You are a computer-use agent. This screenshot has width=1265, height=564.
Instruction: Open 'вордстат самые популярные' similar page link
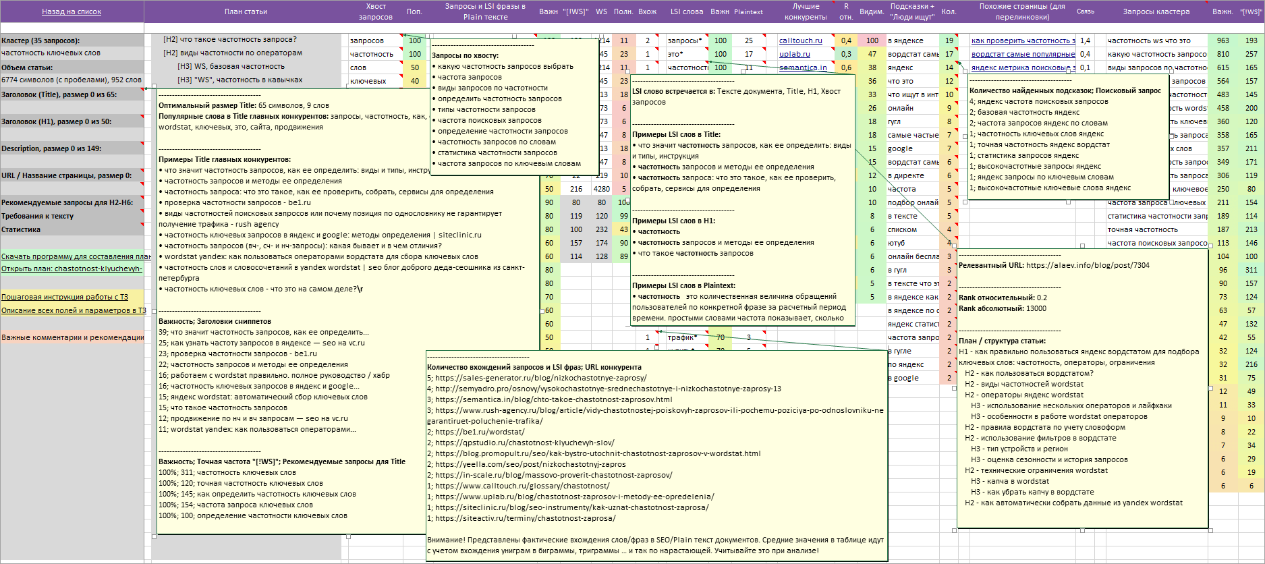click(1023, 54)
